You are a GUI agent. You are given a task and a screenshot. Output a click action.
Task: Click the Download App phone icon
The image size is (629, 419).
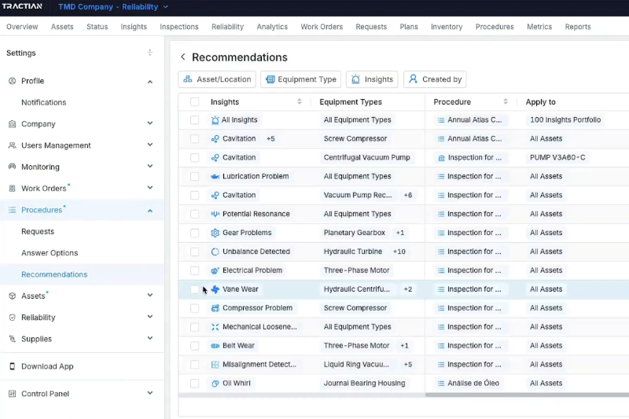pos(13,366)
